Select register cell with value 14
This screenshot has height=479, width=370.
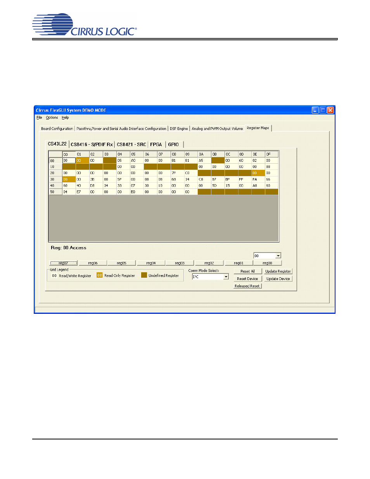(x=191, y=179)
